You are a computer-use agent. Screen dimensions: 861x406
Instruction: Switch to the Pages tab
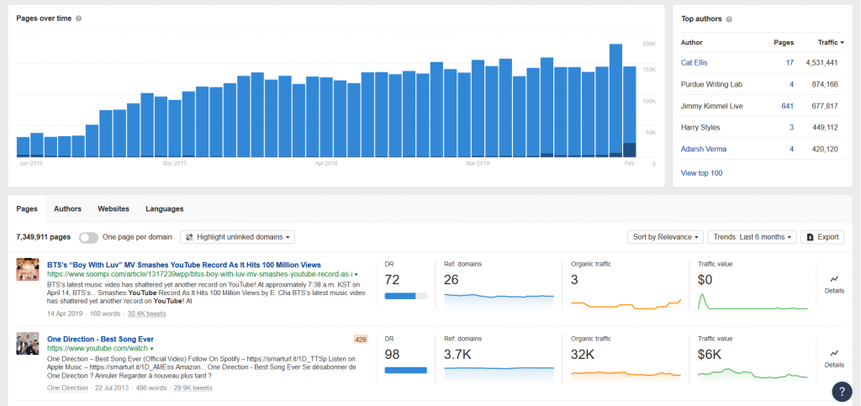[27, 209]
